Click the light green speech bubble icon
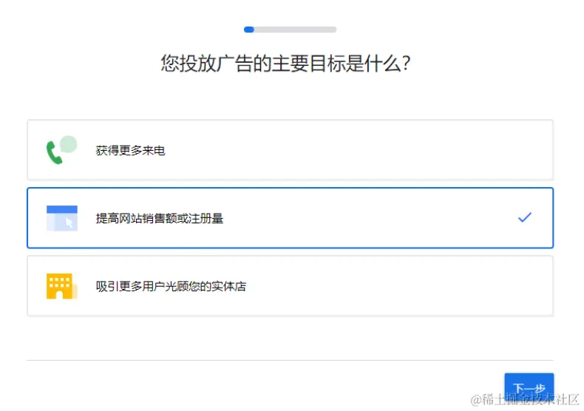The image size is (584, 411). pos(69,143)
